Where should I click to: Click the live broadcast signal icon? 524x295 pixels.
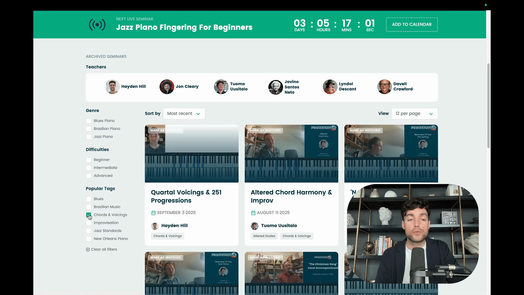point(97,25)
